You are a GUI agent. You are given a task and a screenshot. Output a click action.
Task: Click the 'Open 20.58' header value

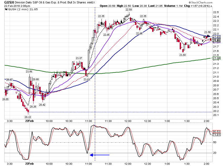coord(108,6)
